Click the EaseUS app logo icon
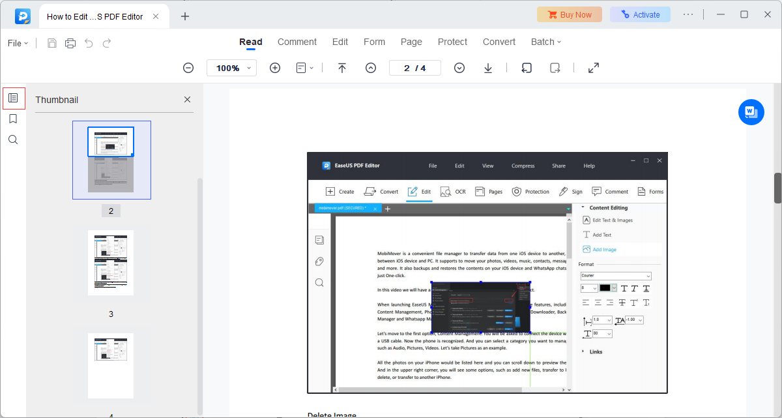Screen dimensions: 782x418 pyautogui.click(x=23, y=16)
